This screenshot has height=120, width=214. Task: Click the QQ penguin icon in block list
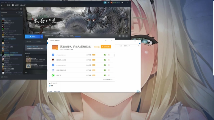pyautogui.click(x=53, y=60)
